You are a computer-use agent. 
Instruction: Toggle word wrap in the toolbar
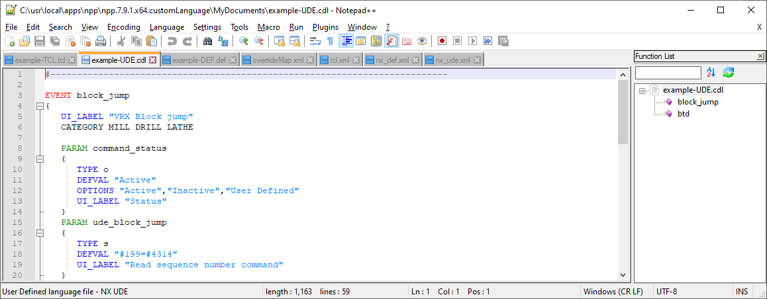coord(315,41)
